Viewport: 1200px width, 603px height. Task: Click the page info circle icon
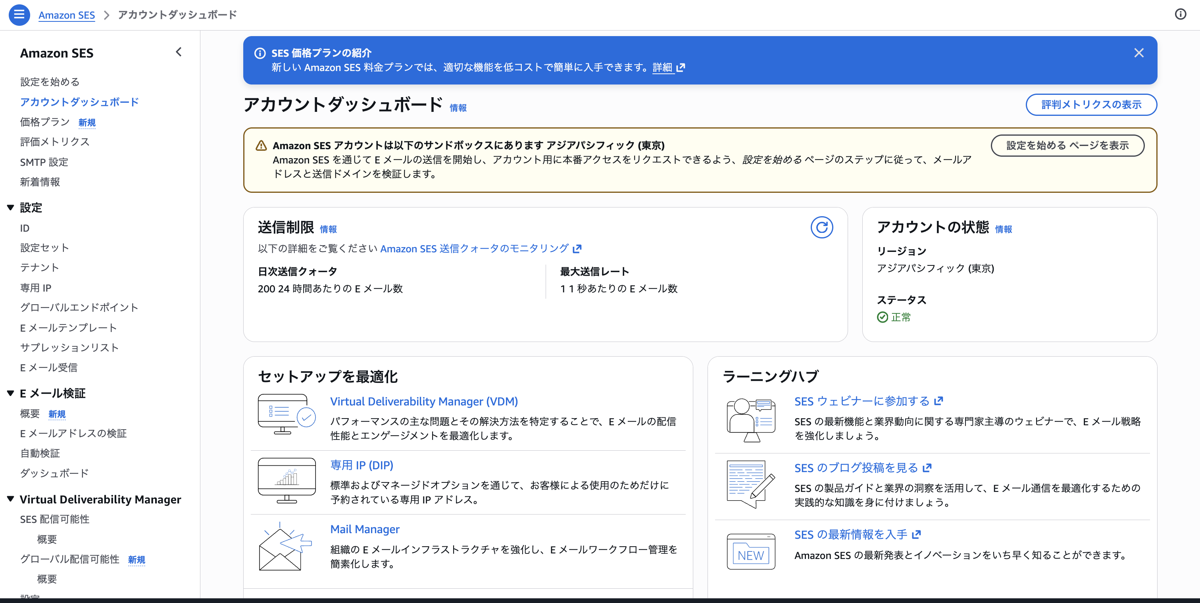pyautogui.click(x=1180, y=14)
